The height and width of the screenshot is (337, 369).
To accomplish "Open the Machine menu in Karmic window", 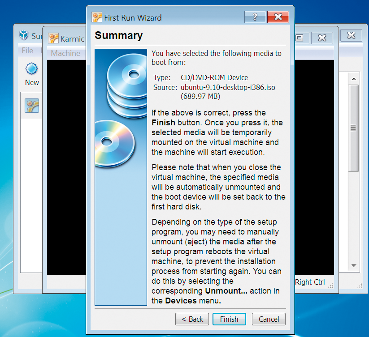I will point(65,53).
